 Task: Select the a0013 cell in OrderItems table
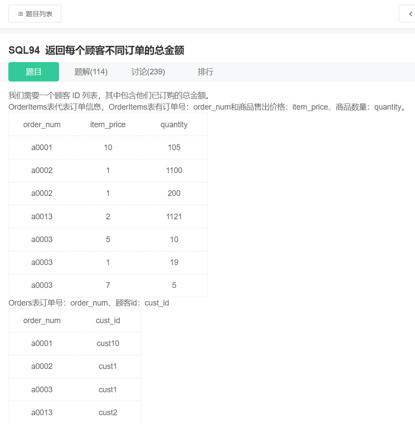(42, 217)
